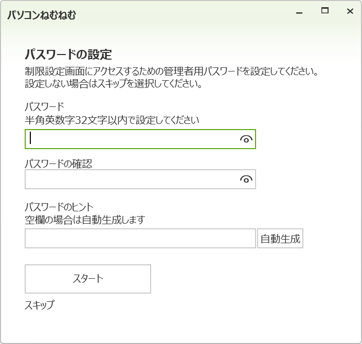Click the パスワードのヒント label
Screen dimensions: 362x344
pyautogui.click(x=59, y=207)
